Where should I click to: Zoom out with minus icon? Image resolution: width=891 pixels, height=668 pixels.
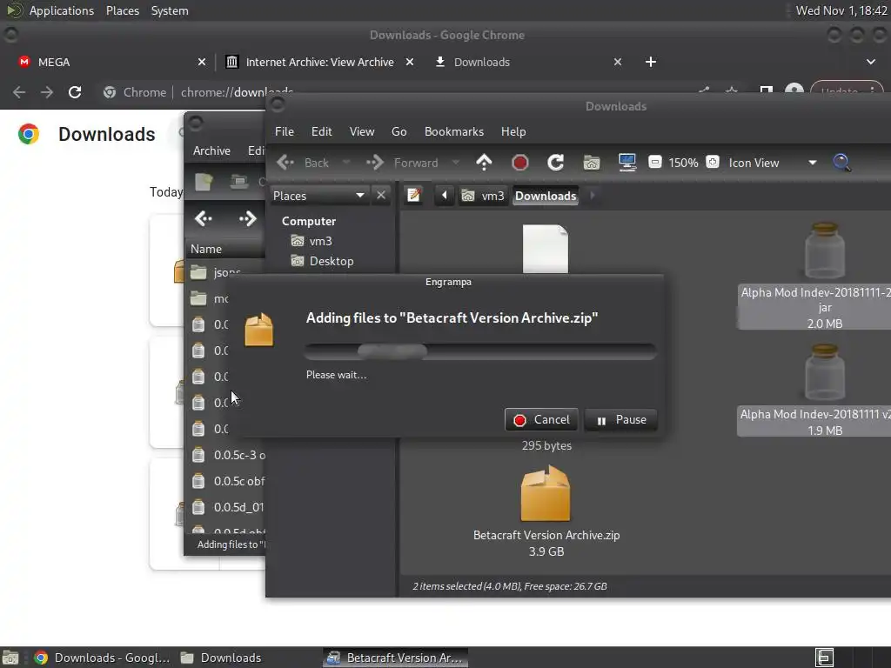pyautogui.click(x=654, y=163)
